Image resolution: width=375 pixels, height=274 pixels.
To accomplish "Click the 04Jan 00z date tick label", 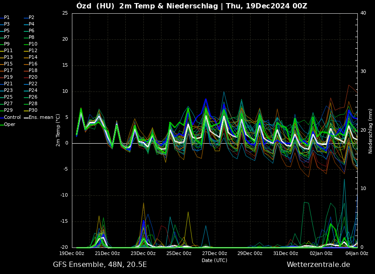I will pos(356,254).
